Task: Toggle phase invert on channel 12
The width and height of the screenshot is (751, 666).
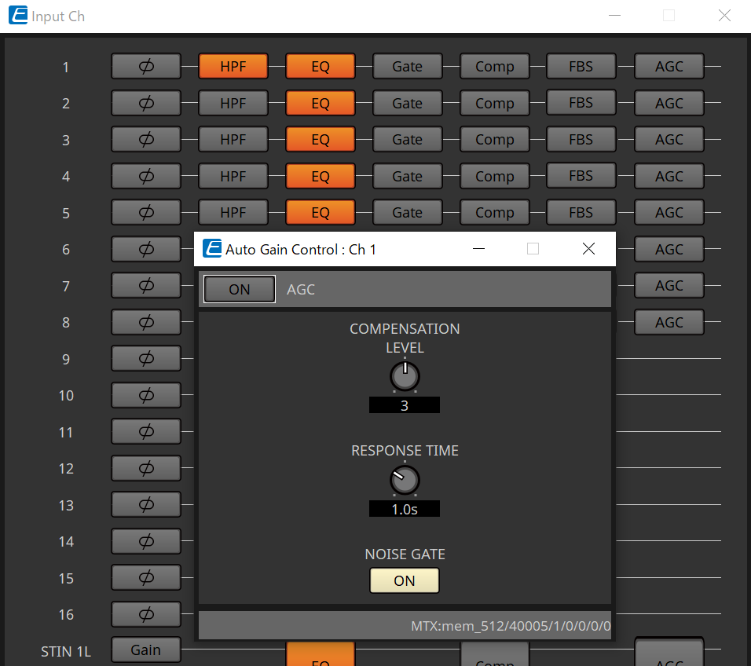Action: coord(145,468)
